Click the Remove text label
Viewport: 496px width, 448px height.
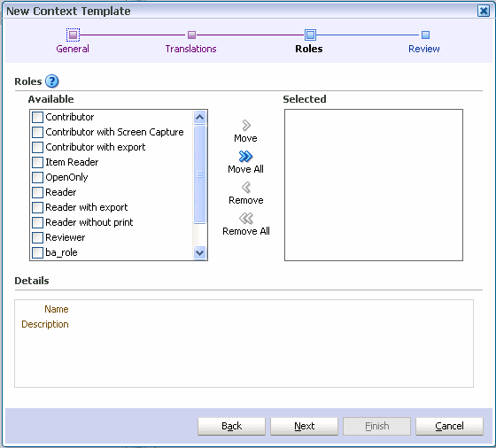tap(246, 200)
